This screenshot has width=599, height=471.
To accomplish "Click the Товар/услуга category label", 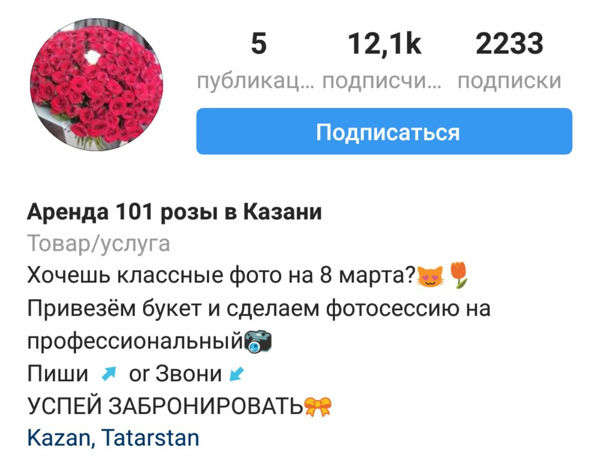I will point(99,244).
